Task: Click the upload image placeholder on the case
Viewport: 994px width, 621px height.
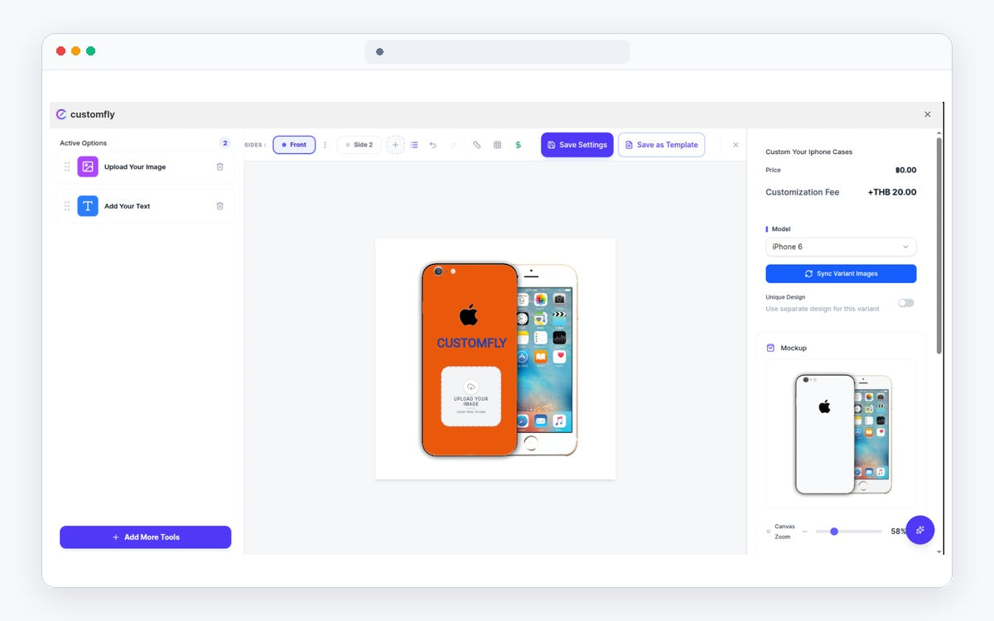Action: click(471, 397)
